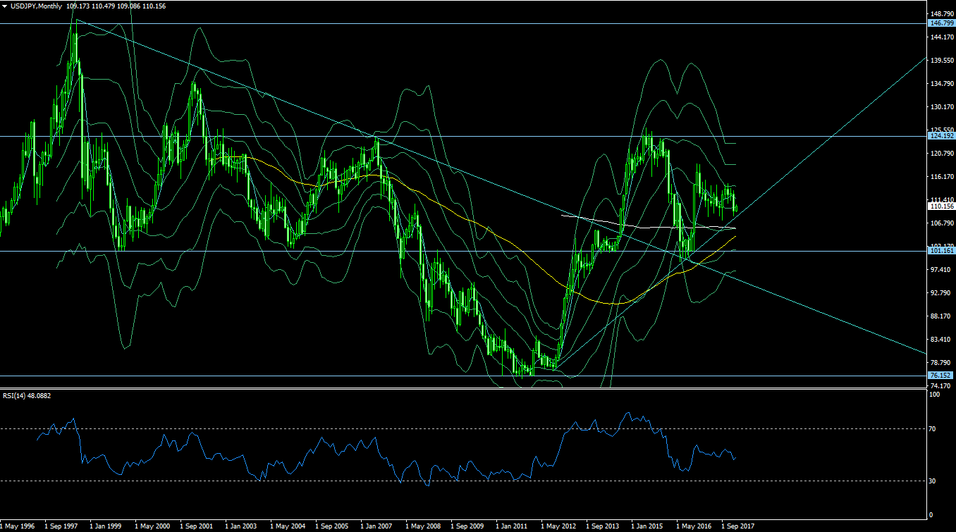Viewport: 956px width, 532px height.
Task: Select the 76.152 horizontal line price tag
Action: 941,376
